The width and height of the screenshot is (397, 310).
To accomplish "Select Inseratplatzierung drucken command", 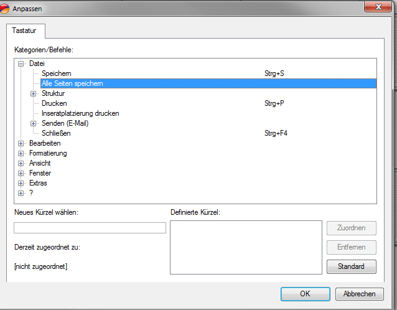I will coord(80,113).
